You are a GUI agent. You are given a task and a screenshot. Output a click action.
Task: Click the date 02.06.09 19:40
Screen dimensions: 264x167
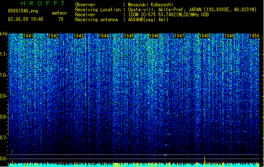pyautogui.click(x=26, y=19)
